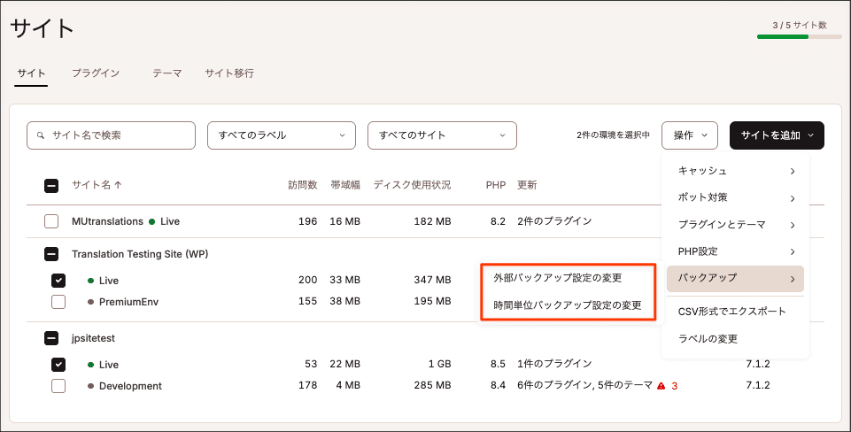Screen dimensions: 851x432
Task: Uncheck Live under Translation Testing Site
Action: point(58,280)
